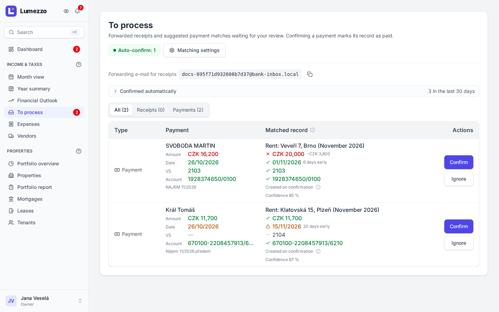Open Dashboard from sidebar
This screenshot has height=312, width=499.
[x=44, y=49]
